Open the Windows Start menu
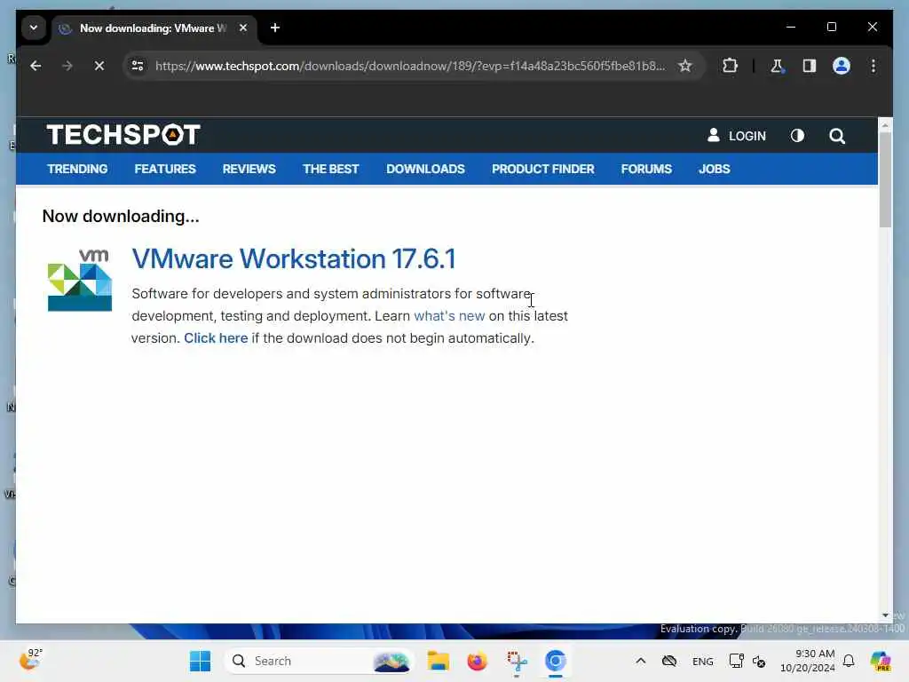Image resolution: width=909 pixels, height=682 pixels. click(x=200, y=661)
